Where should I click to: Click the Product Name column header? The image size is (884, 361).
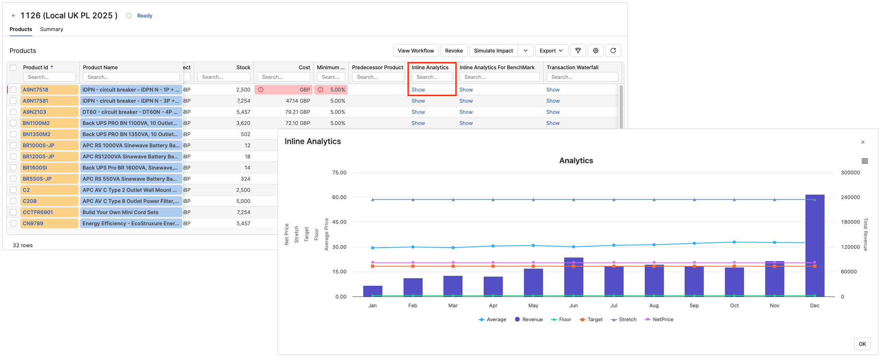click(x=100, y=67)
